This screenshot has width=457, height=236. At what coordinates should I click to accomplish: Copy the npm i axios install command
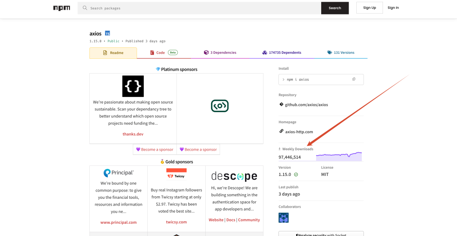point(354,80)
